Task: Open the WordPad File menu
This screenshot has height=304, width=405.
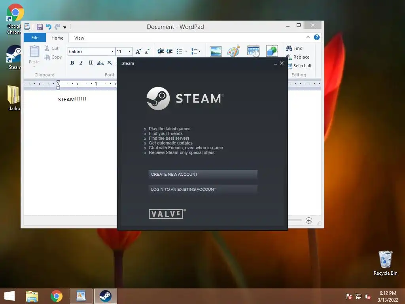Action: coord(35,38)
